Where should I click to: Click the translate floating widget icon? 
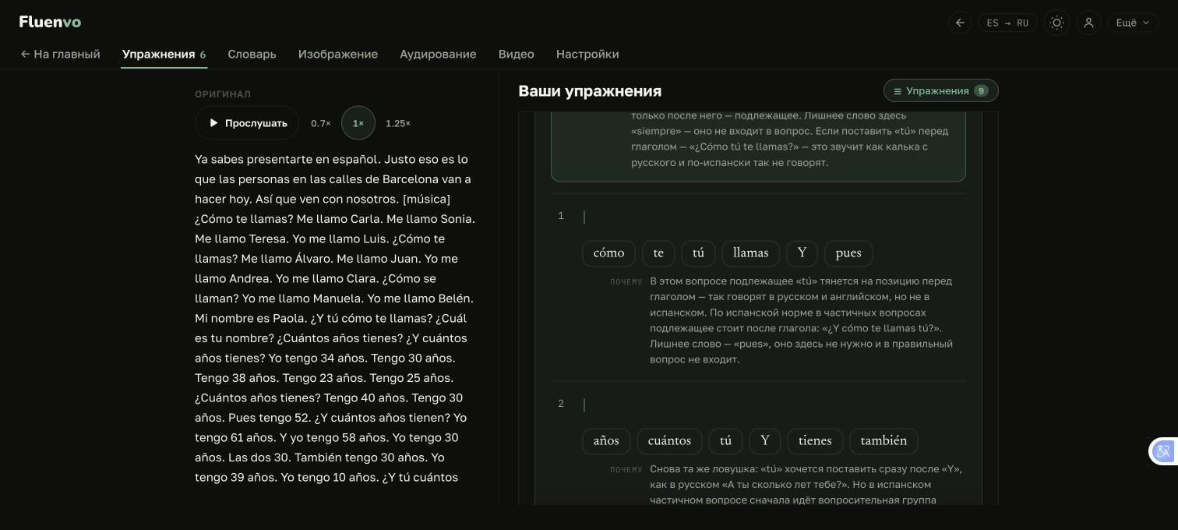(1163, 451)
